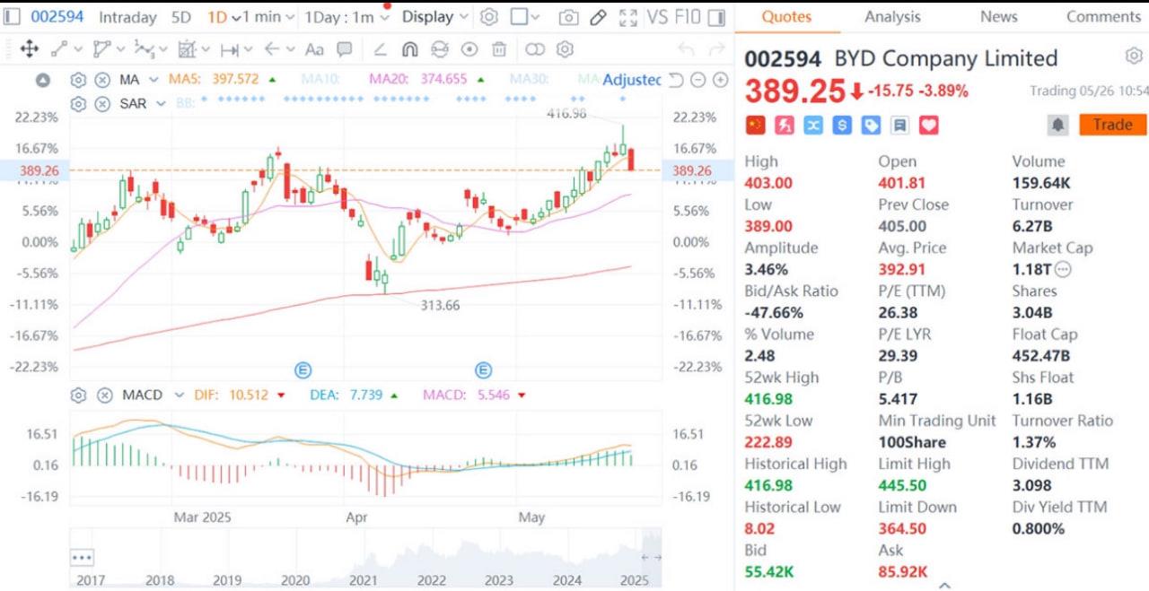Expand the measure range tool dropdown
Image resolution: width=1149 pixels, height=591 pixels.
click(x=250, y=49)
